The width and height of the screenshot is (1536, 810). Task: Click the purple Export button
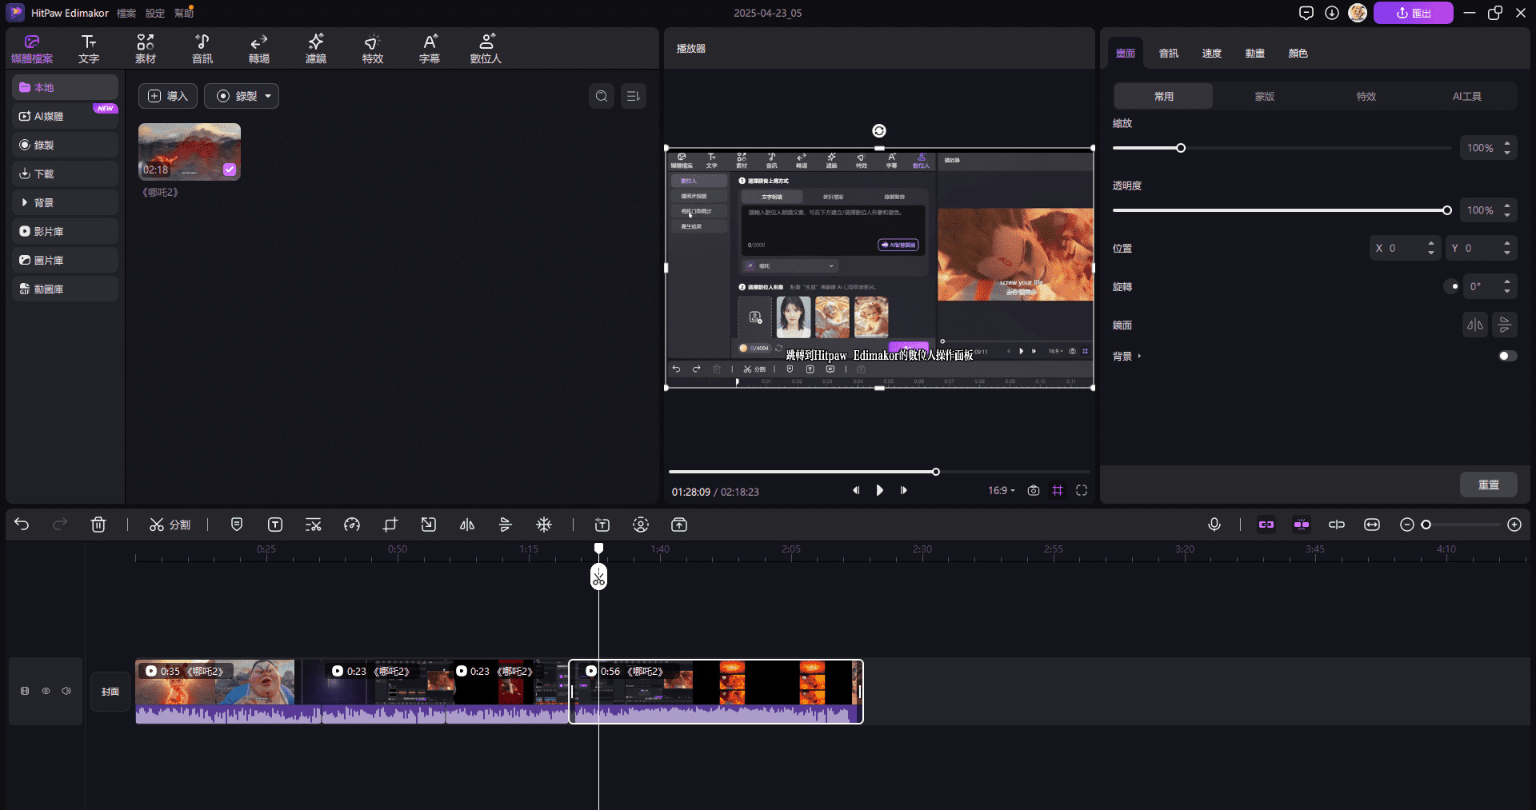point(1413,13)
